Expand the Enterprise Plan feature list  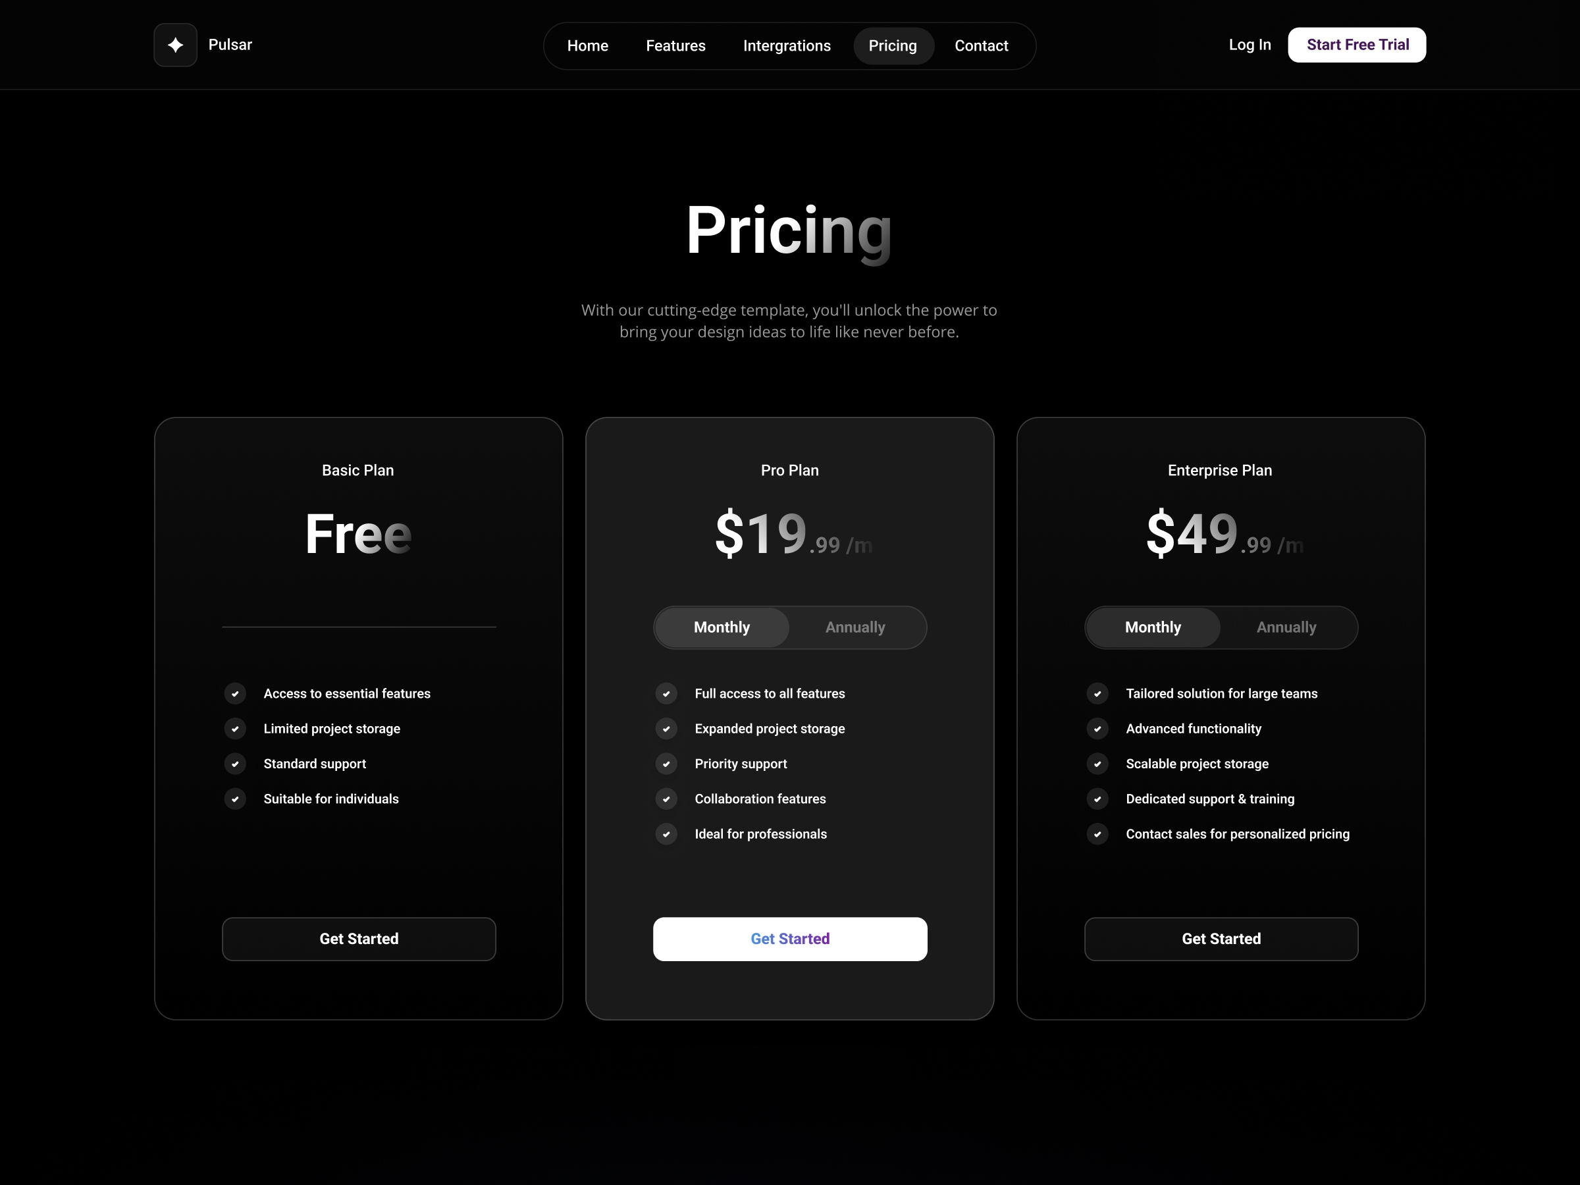click(1221, 763)
